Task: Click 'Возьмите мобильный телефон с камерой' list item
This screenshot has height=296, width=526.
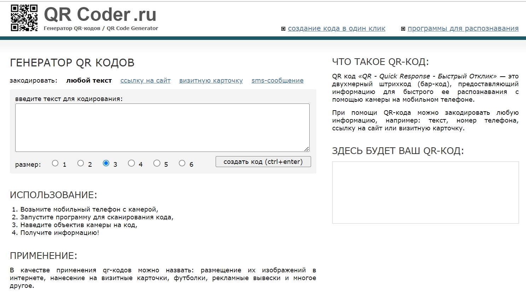Action: (x=89, y=209)
